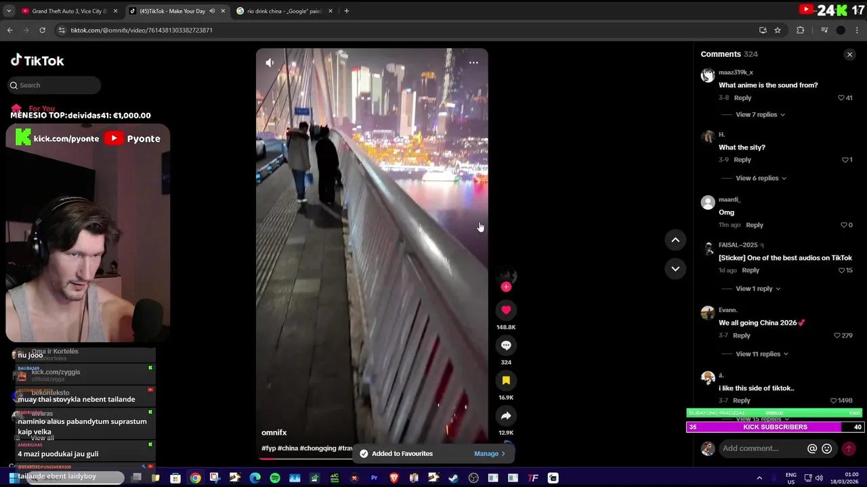Viewport: 867px width, 487px height.
Task: Open the tab search dropdown arrow
Action: coord(9,11)
